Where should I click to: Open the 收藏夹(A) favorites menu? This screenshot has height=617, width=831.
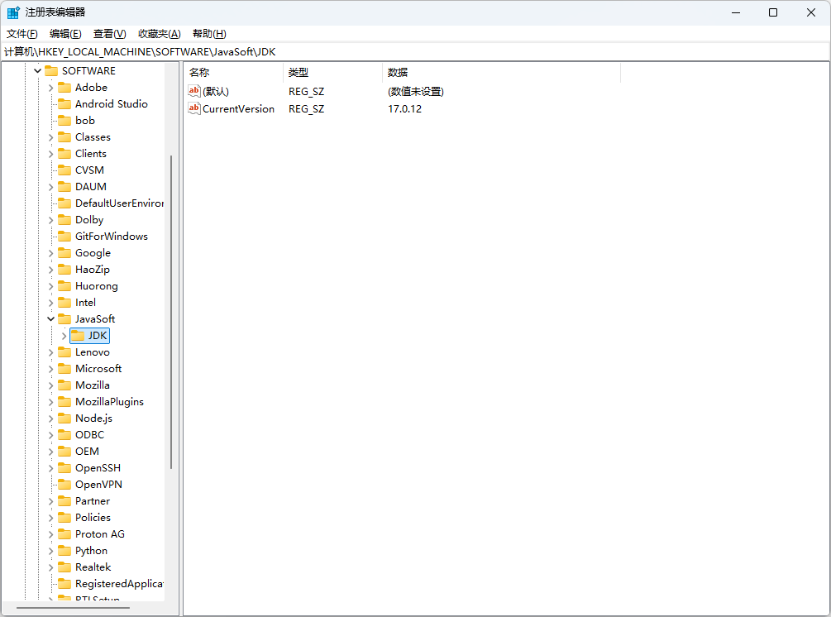click(x=159, y=34)
